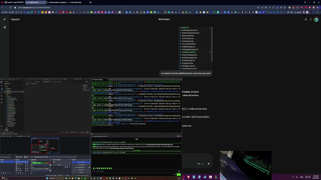Move the selected OBS source up
This screenshot has height=180, width=321.
[x=23, y=173]
